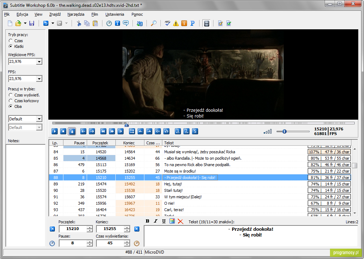
Task: Click the subtitle text editing box
Action: pyautogui.click(x=251, y=236)
